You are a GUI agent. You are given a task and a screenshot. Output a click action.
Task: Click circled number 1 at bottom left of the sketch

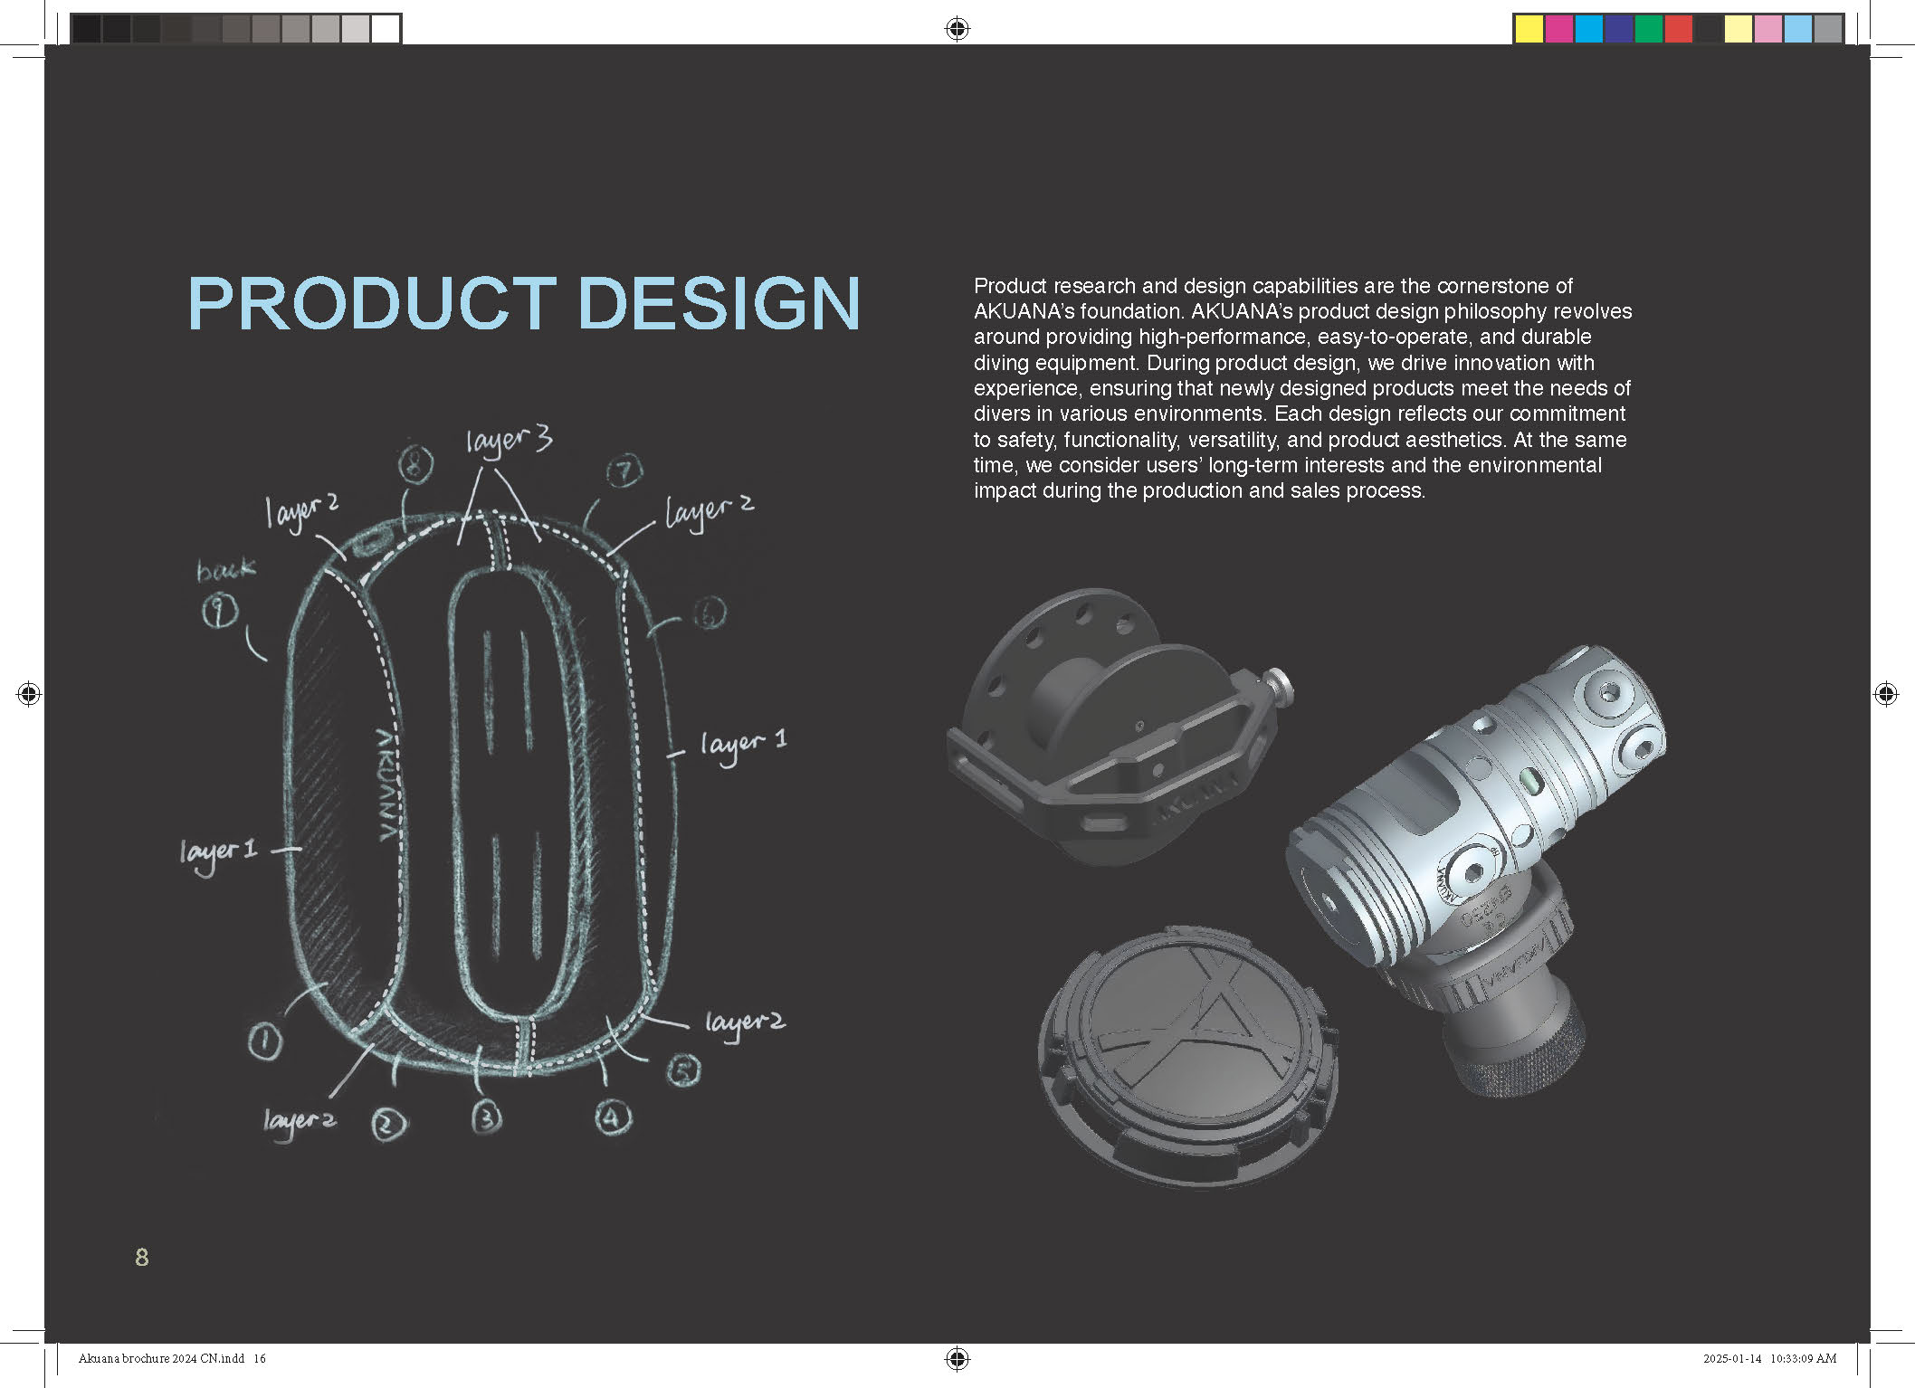pos(264,1041)
